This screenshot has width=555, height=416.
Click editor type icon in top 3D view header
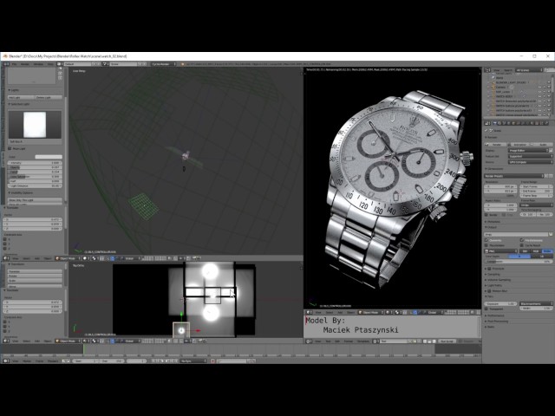click(x=6, y=258)
